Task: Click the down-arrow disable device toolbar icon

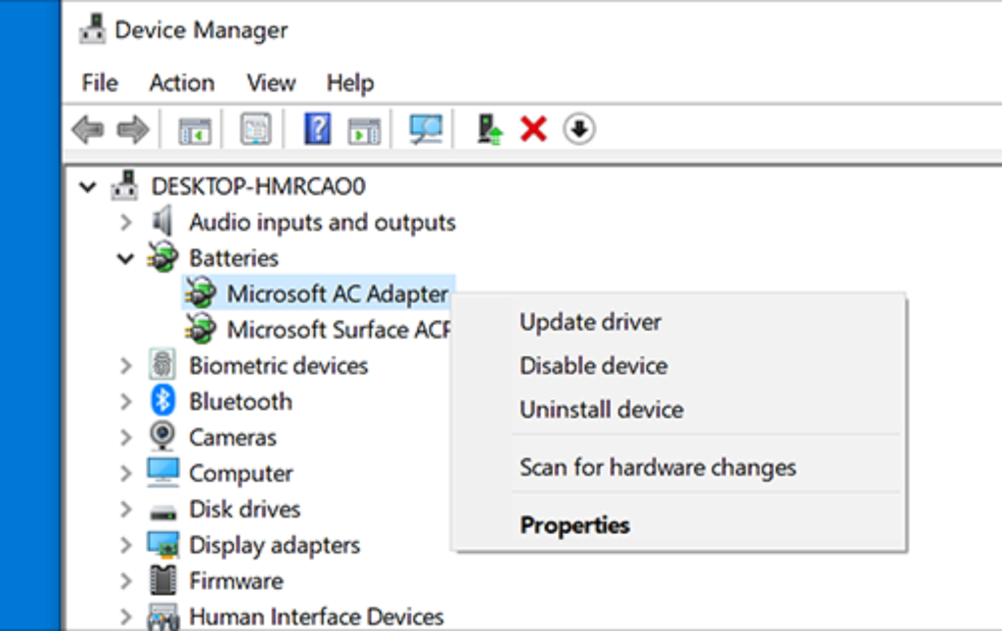Action: (x=579, y=129)
